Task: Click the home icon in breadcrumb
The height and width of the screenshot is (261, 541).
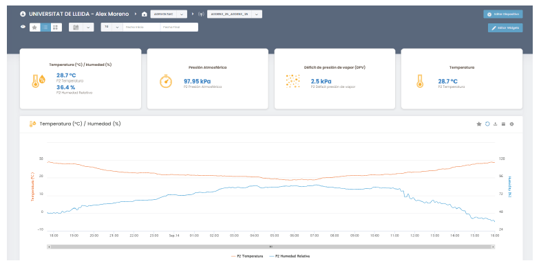Action: point(145,14)
